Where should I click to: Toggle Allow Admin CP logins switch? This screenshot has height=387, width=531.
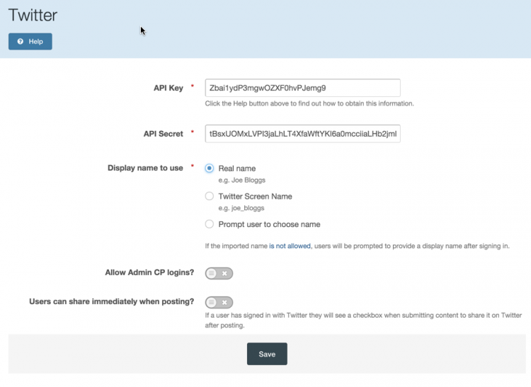(219, 273)
